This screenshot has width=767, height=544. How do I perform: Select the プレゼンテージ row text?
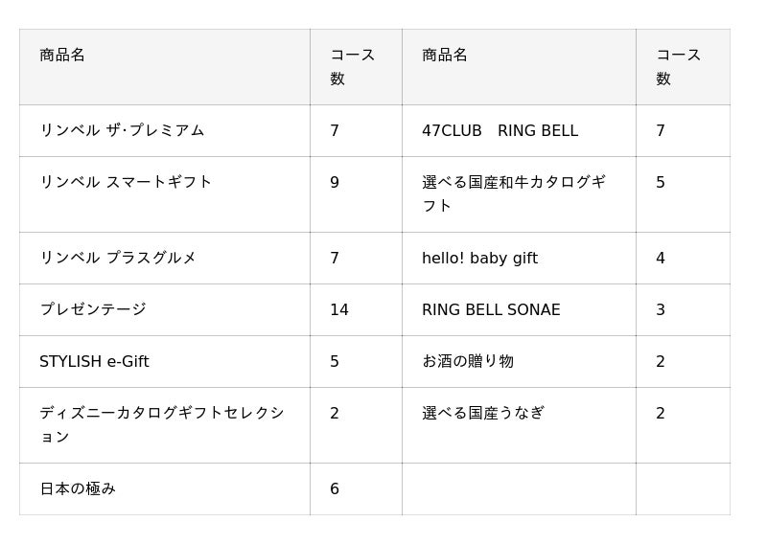click(x=93, y=309)
